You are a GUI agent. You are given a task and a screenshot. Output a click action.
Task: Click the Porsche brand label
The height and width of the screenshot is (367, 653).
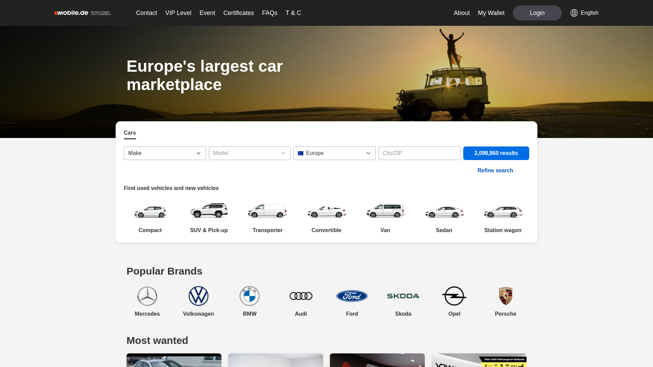pos(506,314)
